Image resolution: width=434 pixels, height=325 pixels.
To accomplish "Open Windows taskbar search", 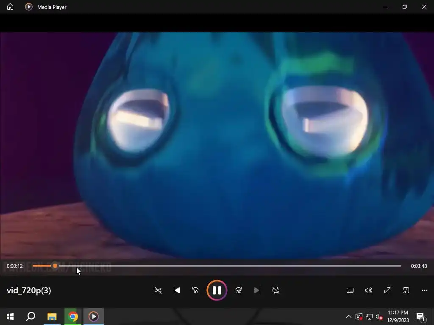I will pyautogui.click(x=31, y=317).
